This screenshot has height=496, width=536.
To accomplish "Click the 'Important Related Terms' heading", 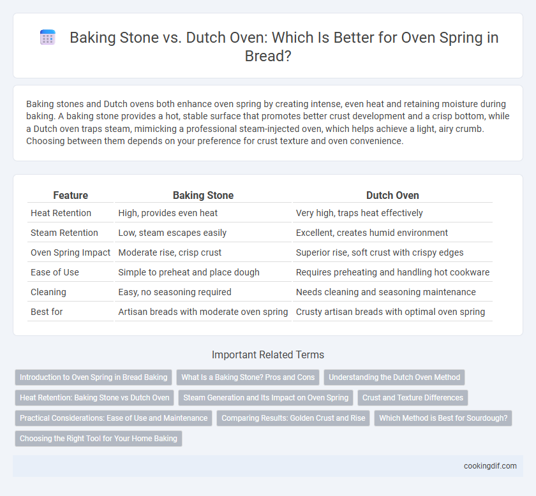I will click(267, 354).
